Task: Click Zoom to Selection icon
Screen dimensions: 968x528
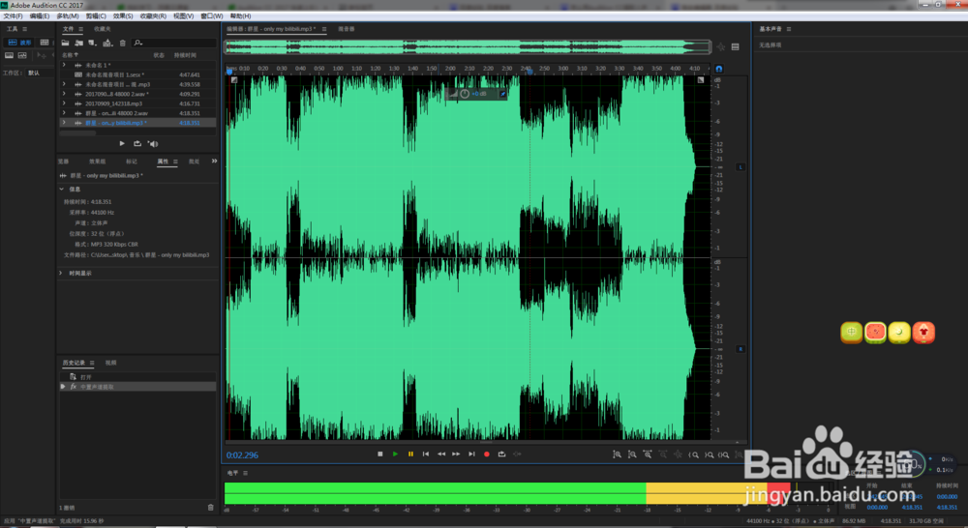Action: [x=724, y=455]
